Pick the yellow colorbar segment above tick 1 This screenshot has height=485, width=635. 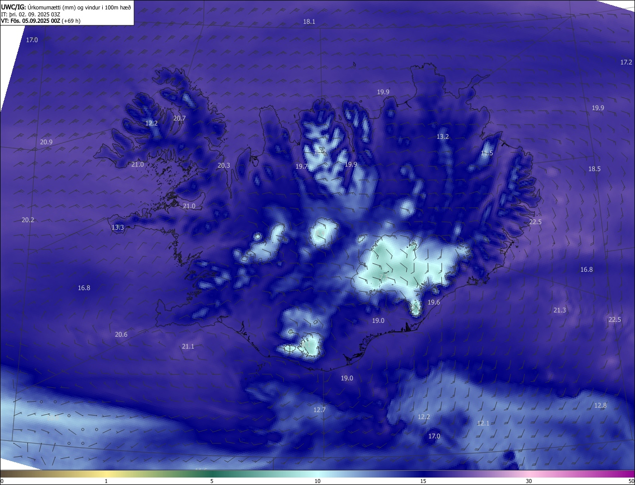(106, 474)
